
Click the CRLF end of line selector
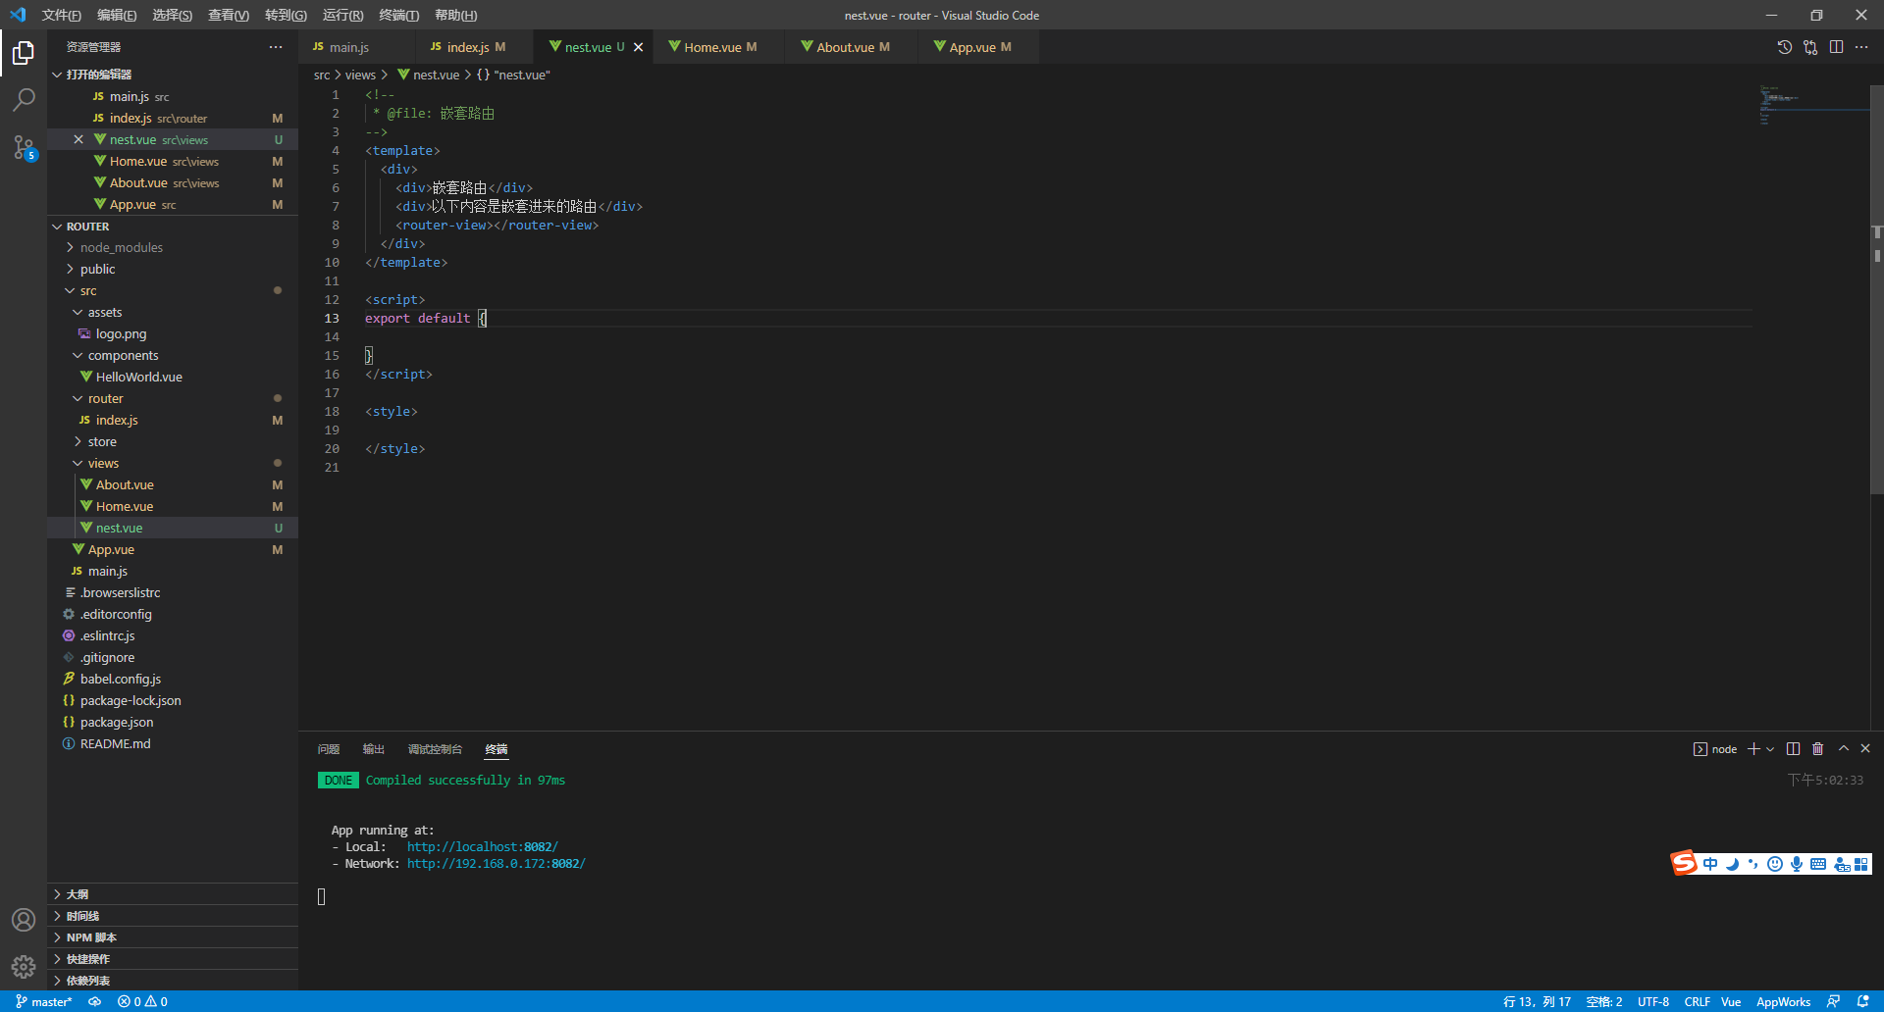(1698, 1002)
